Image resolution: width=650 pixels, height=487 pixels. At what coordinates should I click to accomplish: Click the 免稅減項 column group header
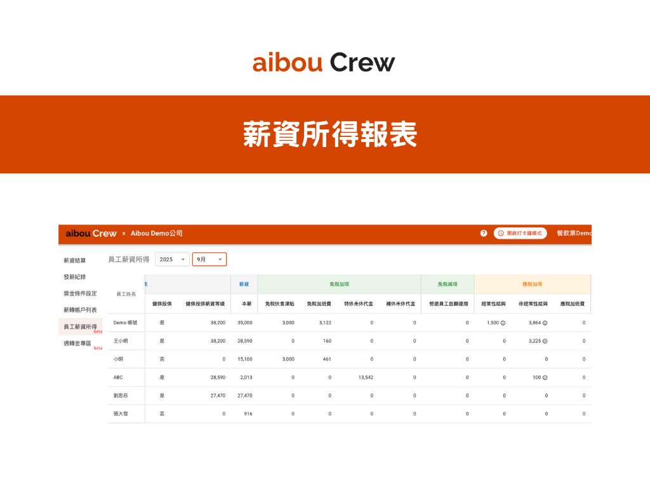point(448,284)
